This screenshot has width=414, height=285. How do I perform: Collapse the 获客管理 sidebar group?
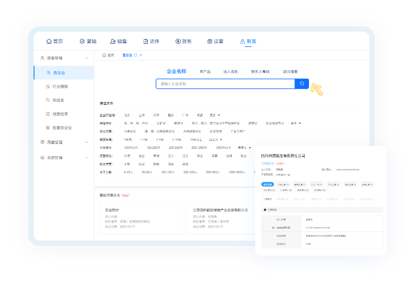click(87, 58)
